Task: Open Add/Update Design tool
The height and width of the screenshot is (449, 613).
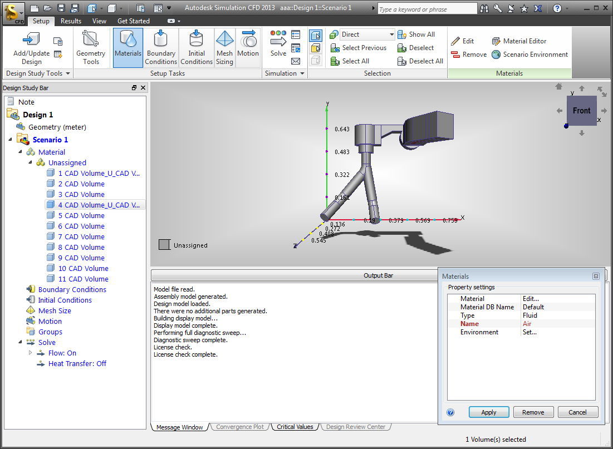Action: pyautogui.click(x=31, y=48)
